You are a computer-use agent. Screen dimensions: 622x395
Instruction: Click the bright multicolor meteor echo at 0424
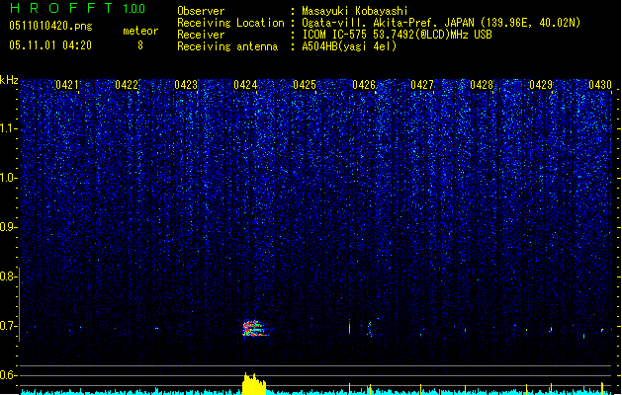[x=255, y=329]
